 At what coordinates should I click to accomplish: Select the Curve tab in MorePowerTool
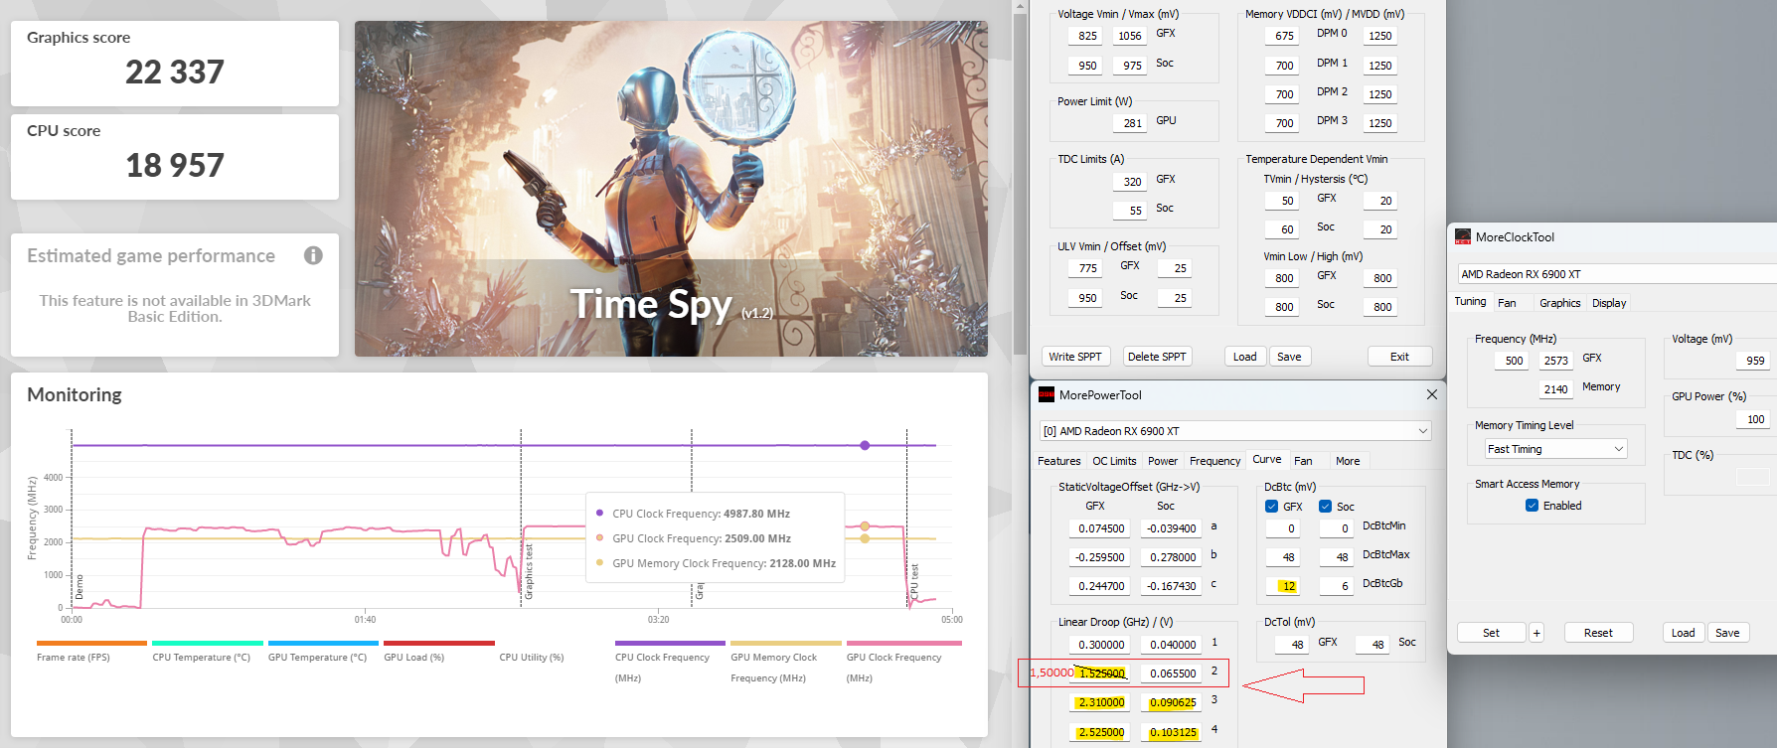1266,459
